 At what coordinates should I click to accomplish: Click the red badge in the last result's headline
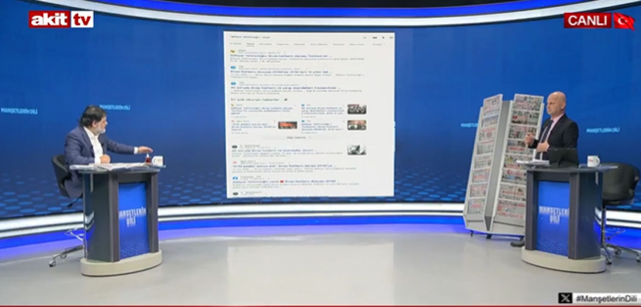(x=282, y=181)
